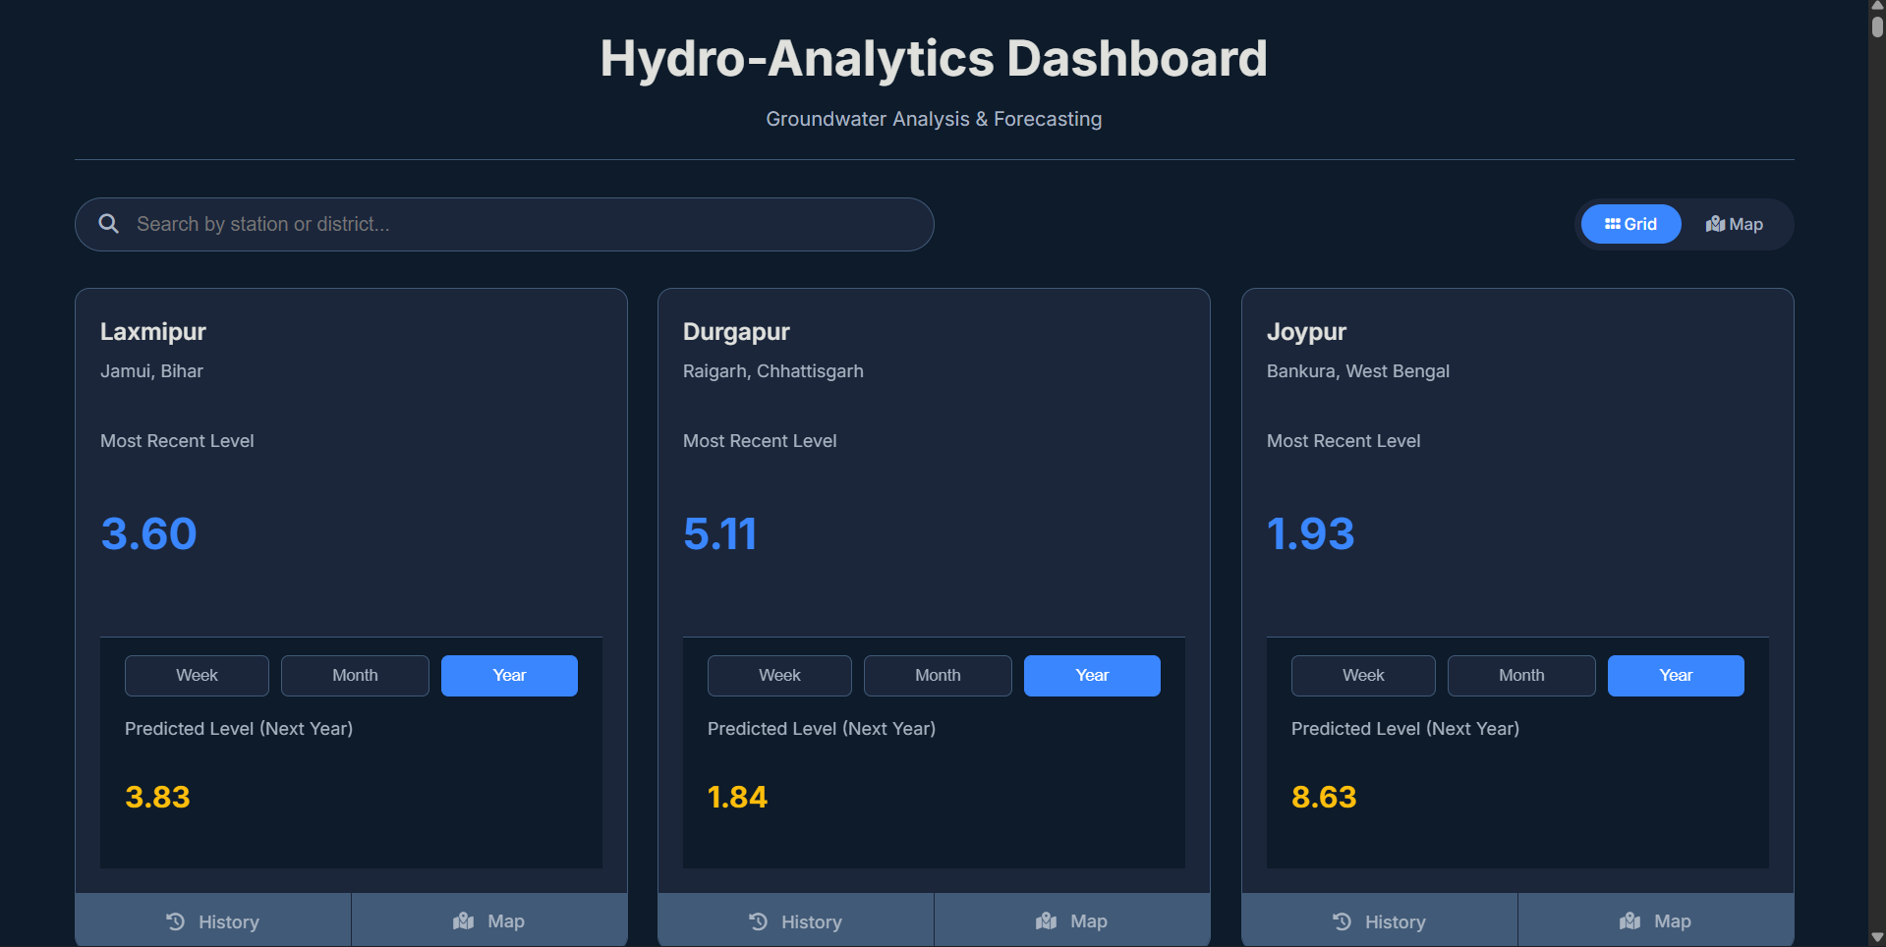This screenshot has width=1886, height=947.
Task: Click the Durgapur station name
Action: click(736, 332)
